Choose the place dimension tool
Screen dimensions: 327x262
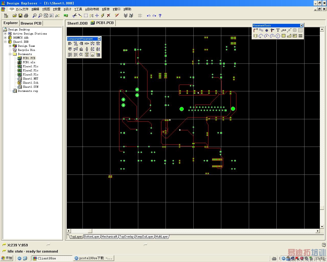tap(289, 30)
